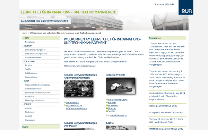Click green bullet icon beside Smart-Home-Labor

[x=107, y=99]
